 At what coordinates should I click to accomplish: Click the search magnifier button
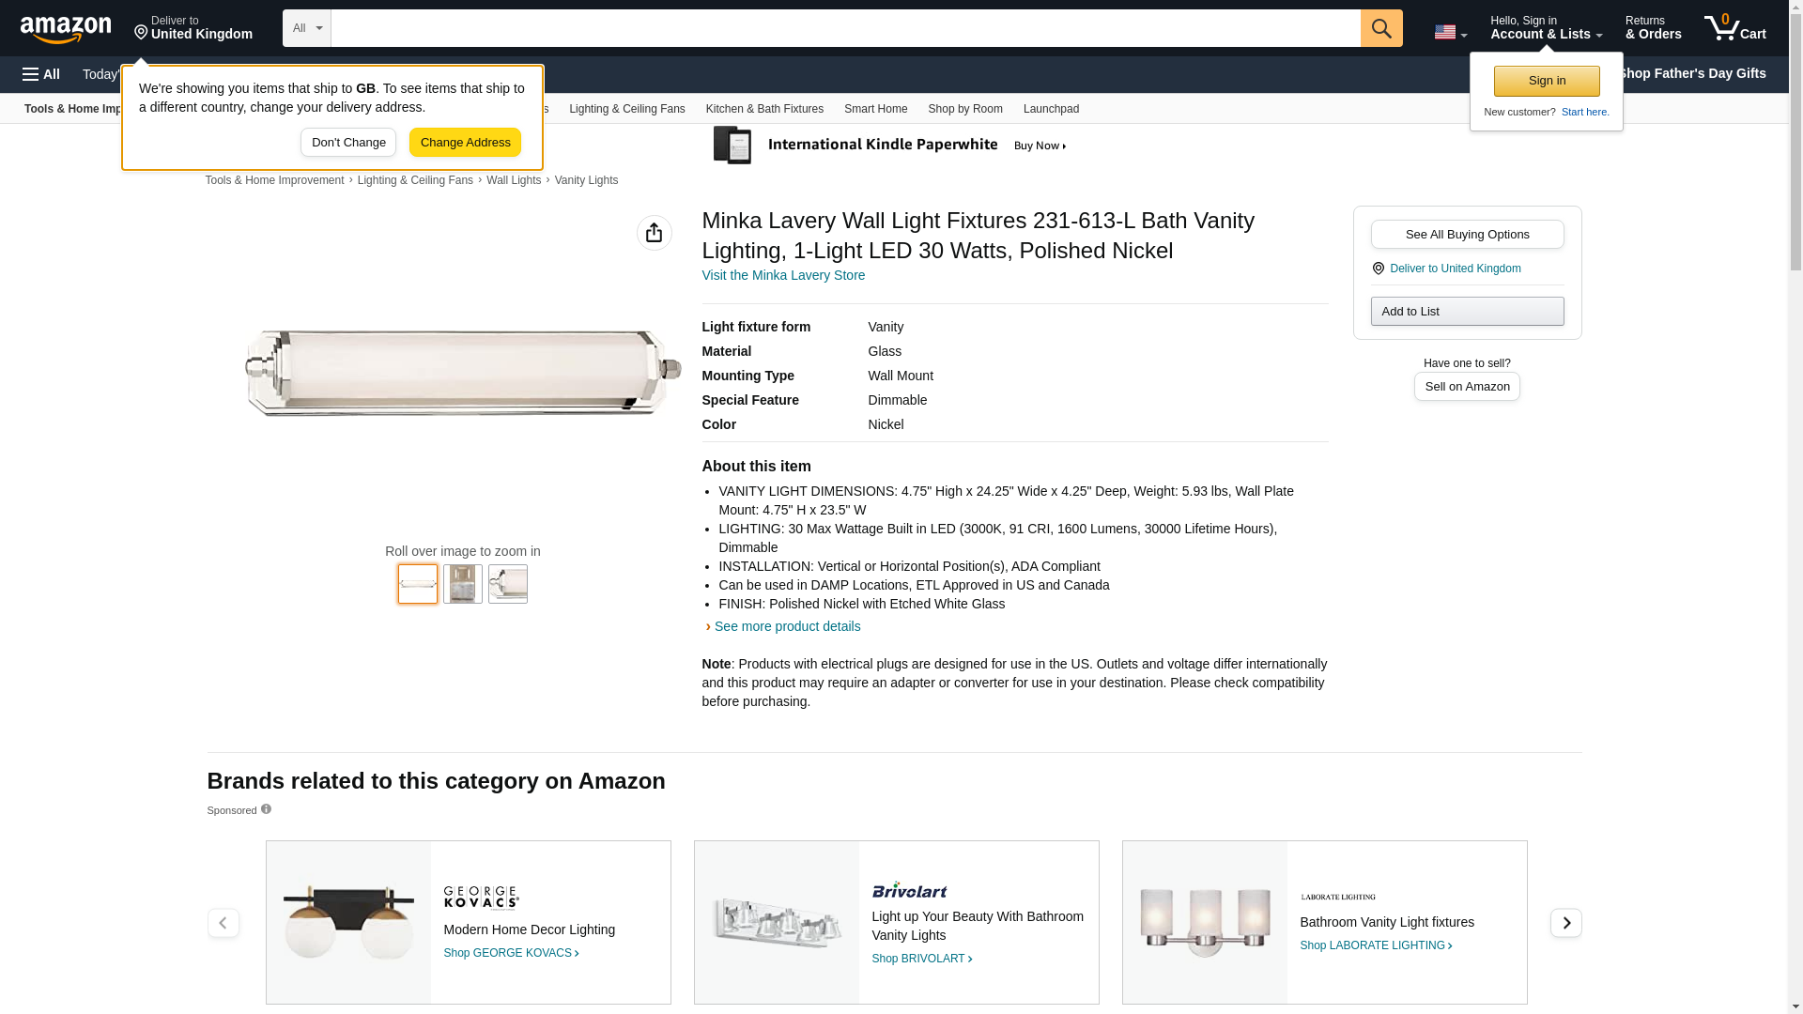[1380, 28]
